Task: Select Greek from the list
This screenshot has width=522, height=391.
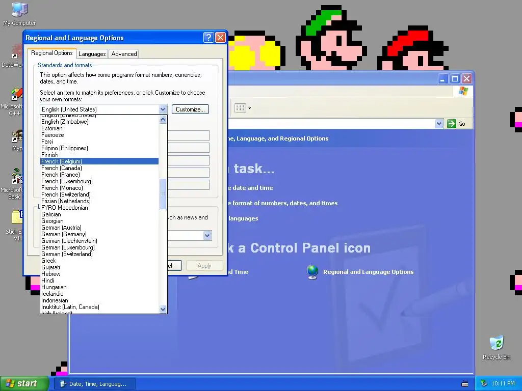Action: pos(99,261)
